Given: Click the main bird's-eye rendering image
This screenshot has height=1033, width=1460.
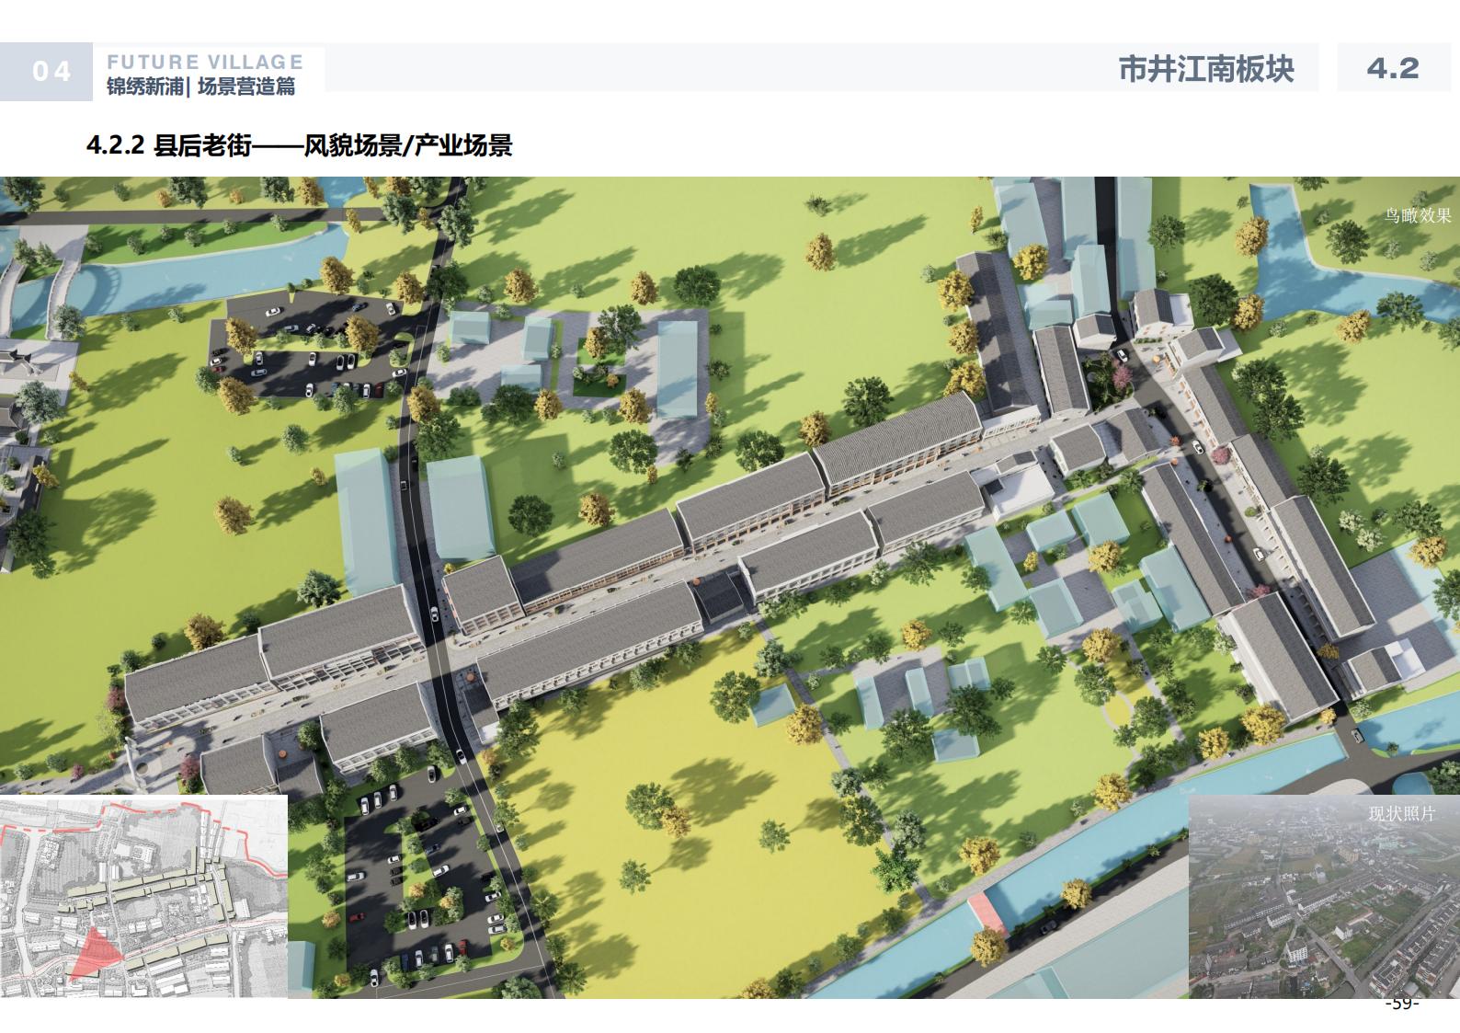Looking at the screenshot, I should tap(730, 587).
